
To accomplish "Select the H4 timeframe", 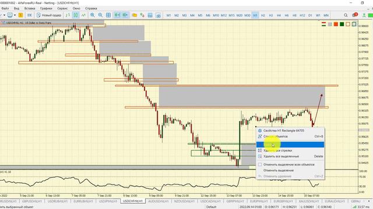I will pyautogui.click(x=279, y=15).
